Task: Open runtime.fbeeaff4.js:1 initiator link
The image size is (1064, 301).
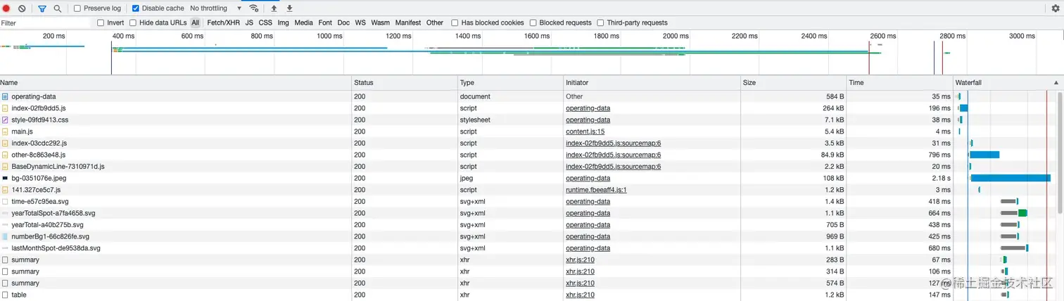Action: coord(596,190)
